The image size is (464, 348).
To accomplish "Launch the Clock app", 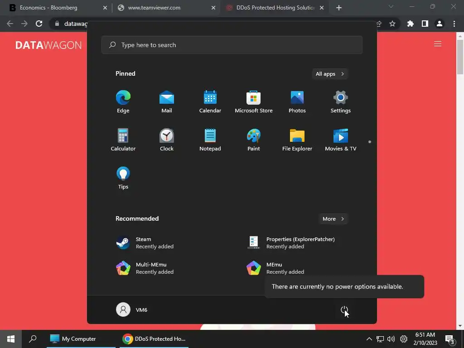I will coord(167,140).
